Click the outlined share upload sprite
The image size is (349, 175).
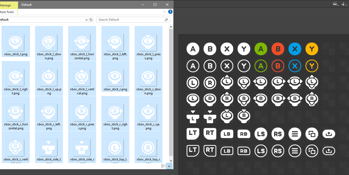pos(329,151)
